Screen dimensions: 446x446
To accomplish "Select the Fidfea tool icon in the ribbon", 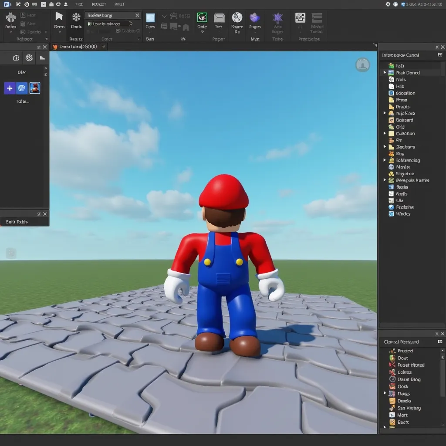I will 11,17.
